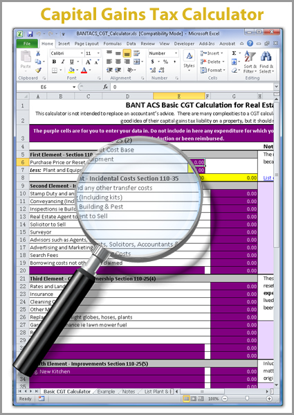Open the font size 11 dropdown

pyautogui.click(x=98, y=53)
